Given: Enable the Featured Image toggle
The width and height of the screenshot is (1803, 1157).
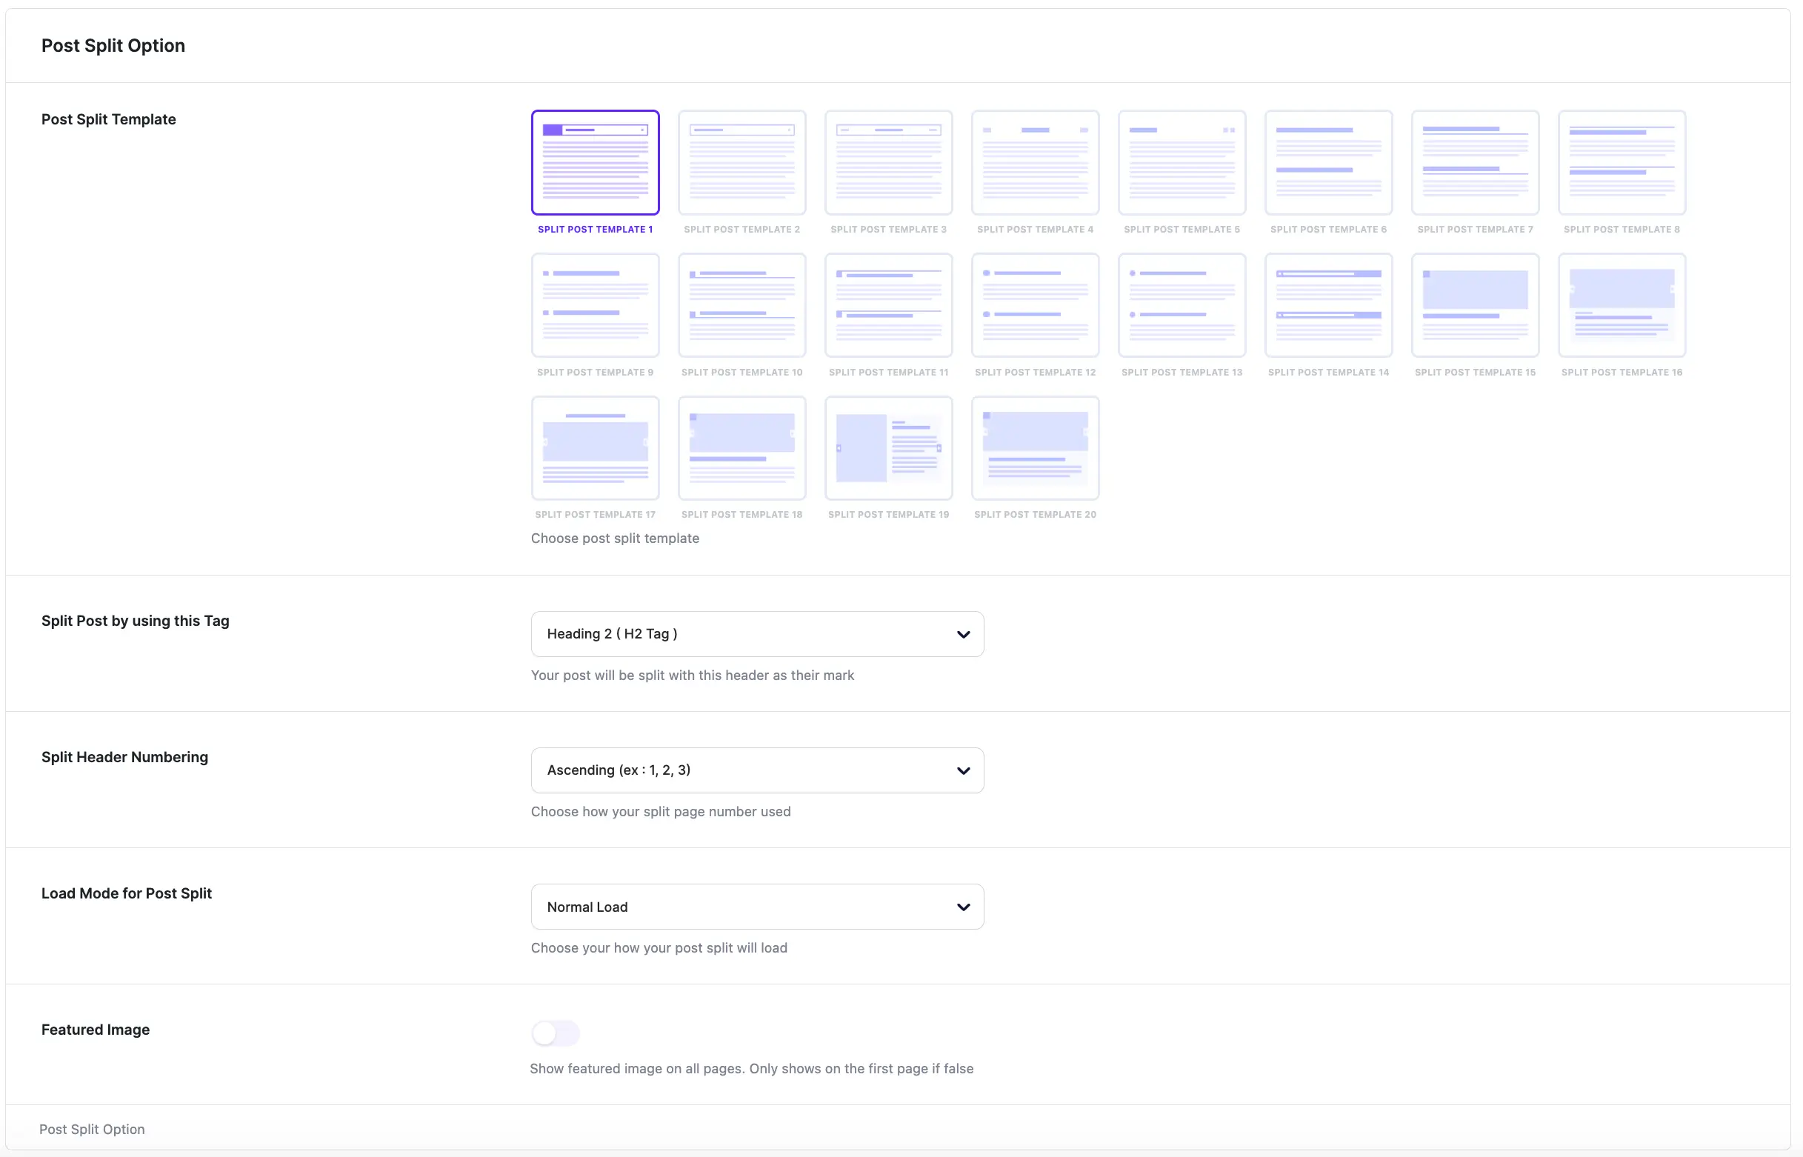Looking at the screenshot, I should click(x=555, y=1033).
